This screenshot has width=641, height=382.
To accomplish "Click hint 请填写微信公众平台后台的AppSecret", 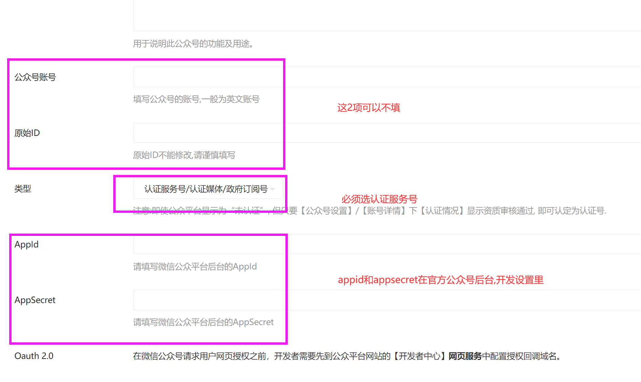I will click(203, 322).
